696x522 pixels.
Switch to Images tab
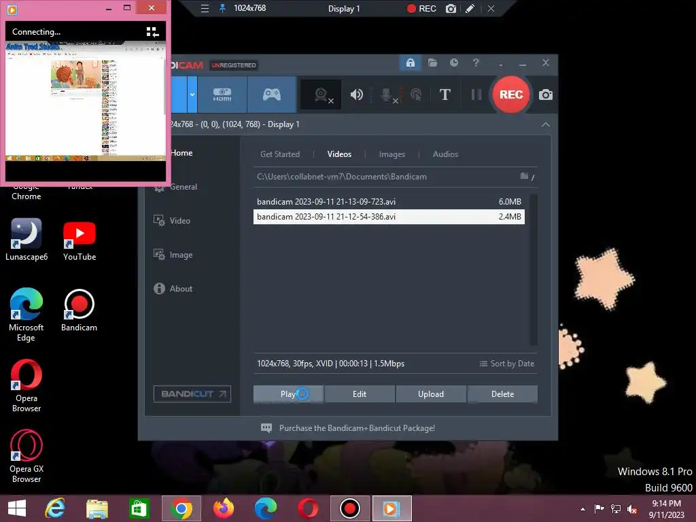point(392,154)
